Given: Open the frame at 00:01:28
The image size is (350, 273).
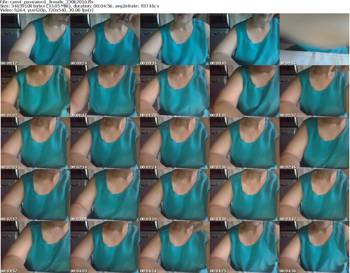Looking at the screenshot, I should tap(175, 91).
